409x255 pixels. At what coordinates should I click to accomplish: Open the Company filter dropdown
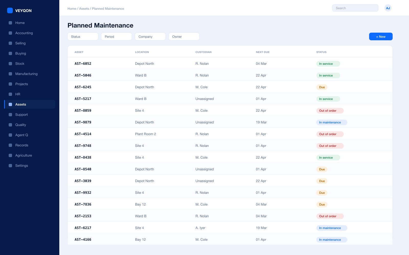pyautogui.click(x=150, y=36)
